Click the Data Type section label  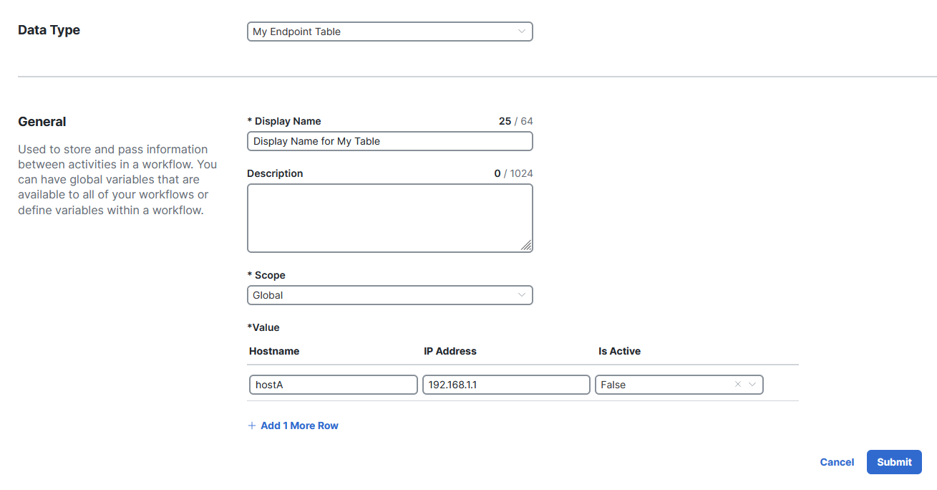(x=49, y=30)
